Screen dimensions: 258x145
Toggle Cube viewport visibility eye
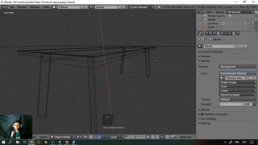(x=246, y=27)
